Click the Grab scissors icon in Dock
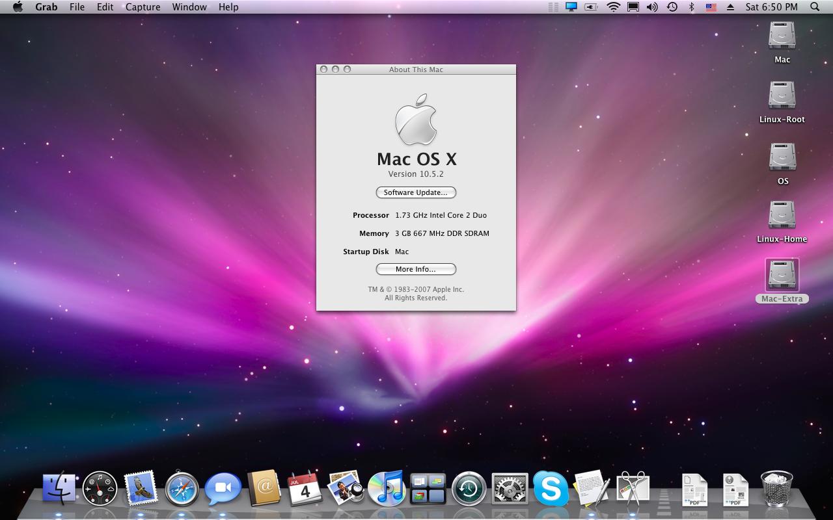833x520 pixels. pos(633,488)
